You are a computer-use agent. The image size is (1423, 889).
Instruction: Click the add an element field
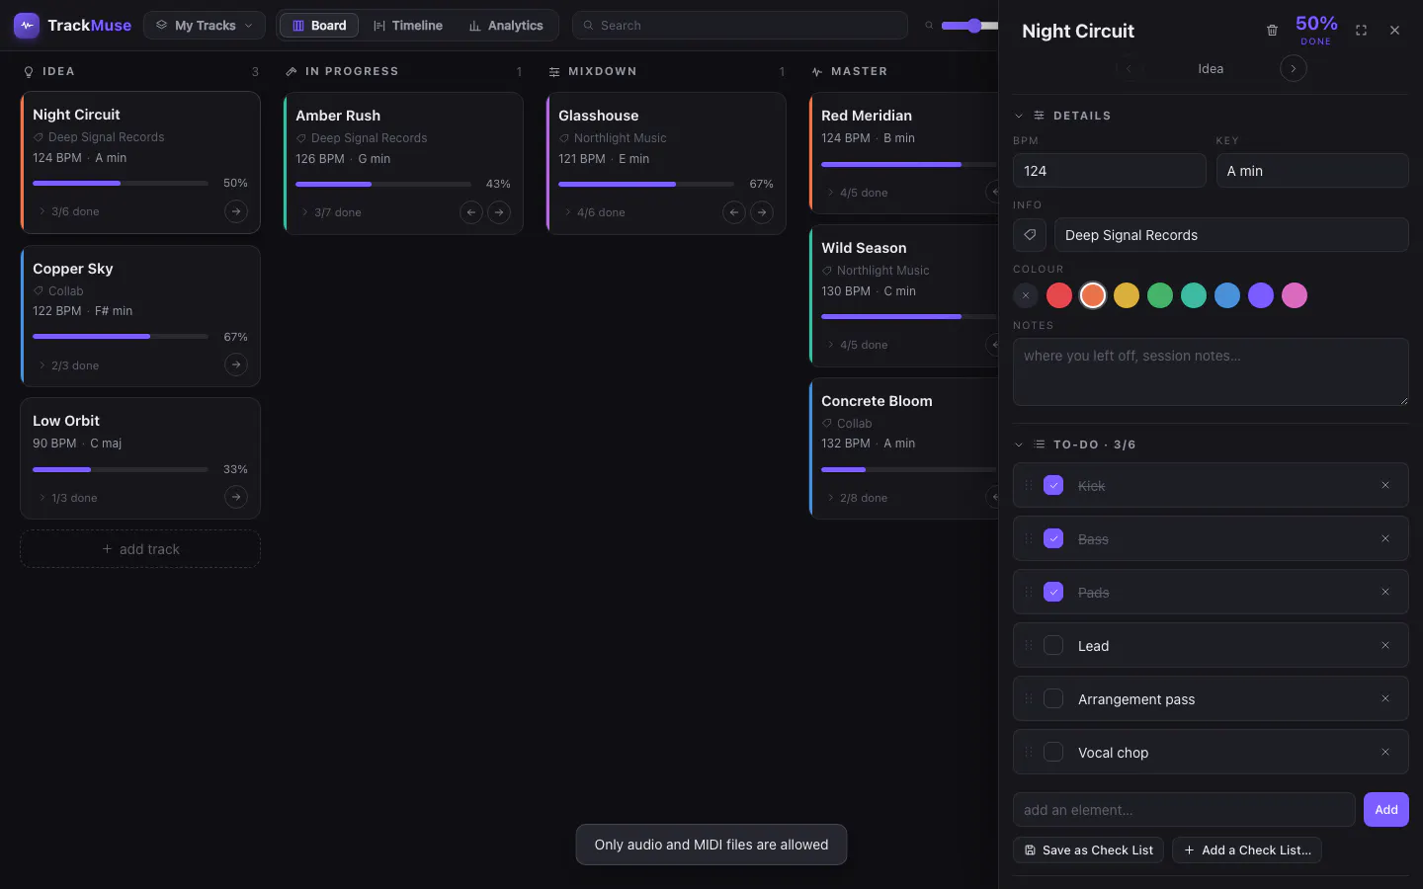(x=1184, y=810)
